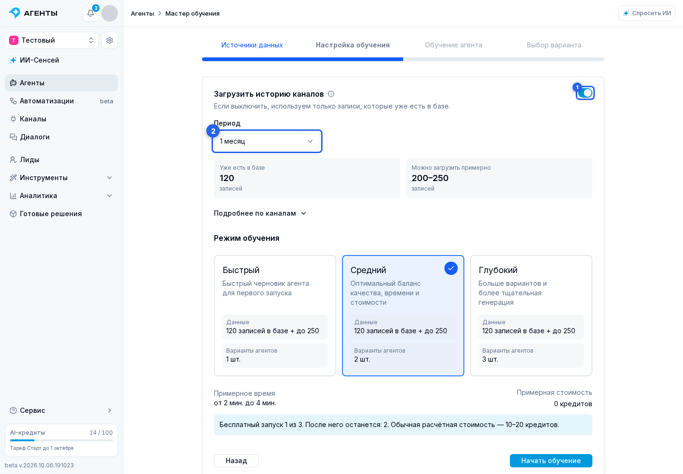Click the pink Т workspace badge
The image size is (683, 474).
tap(14, 40)
